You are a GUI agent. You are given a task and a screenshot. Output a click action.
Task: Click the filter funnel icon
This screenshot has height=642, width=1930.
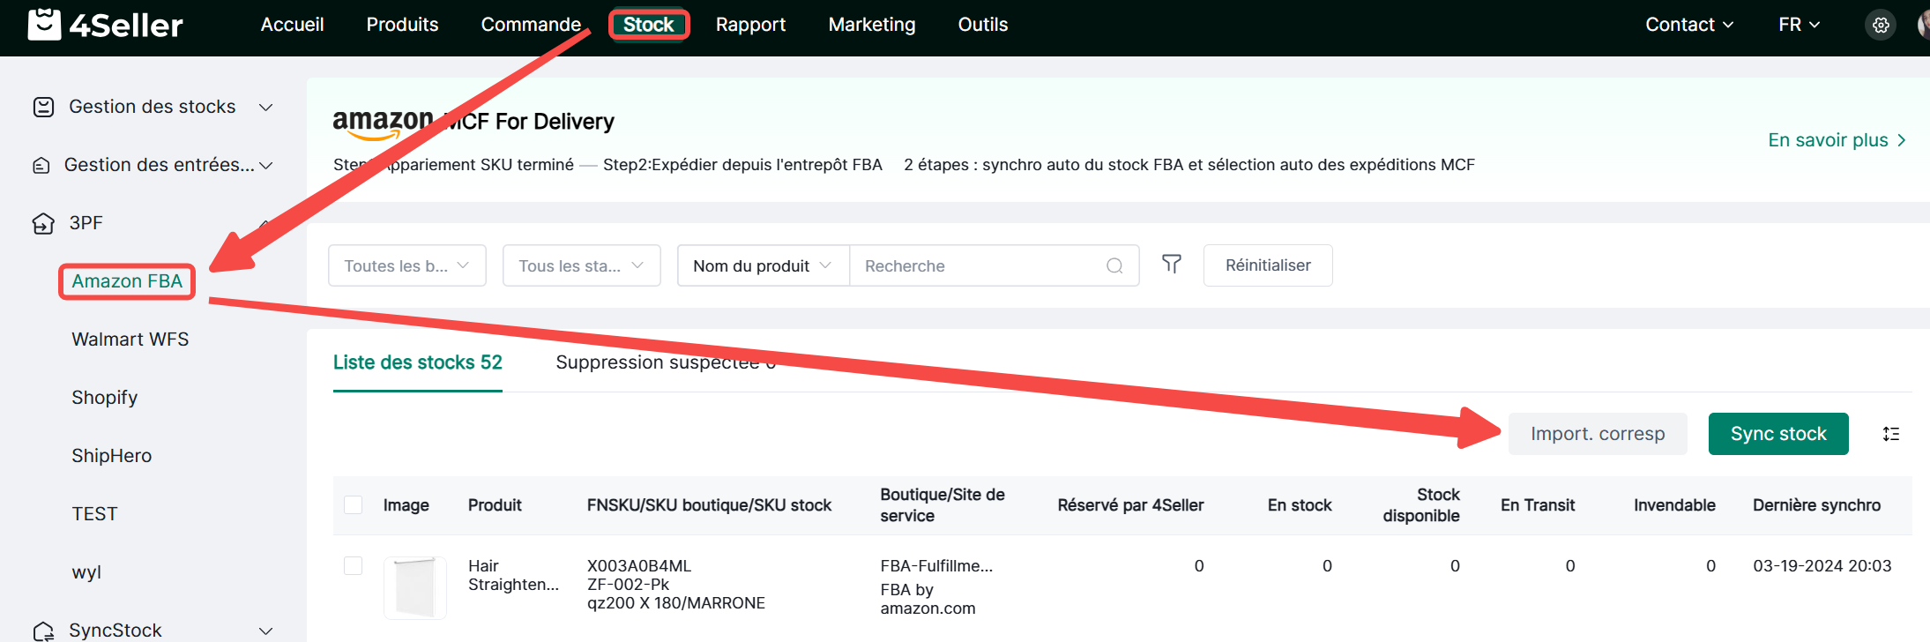click(x=1171, y=265)
